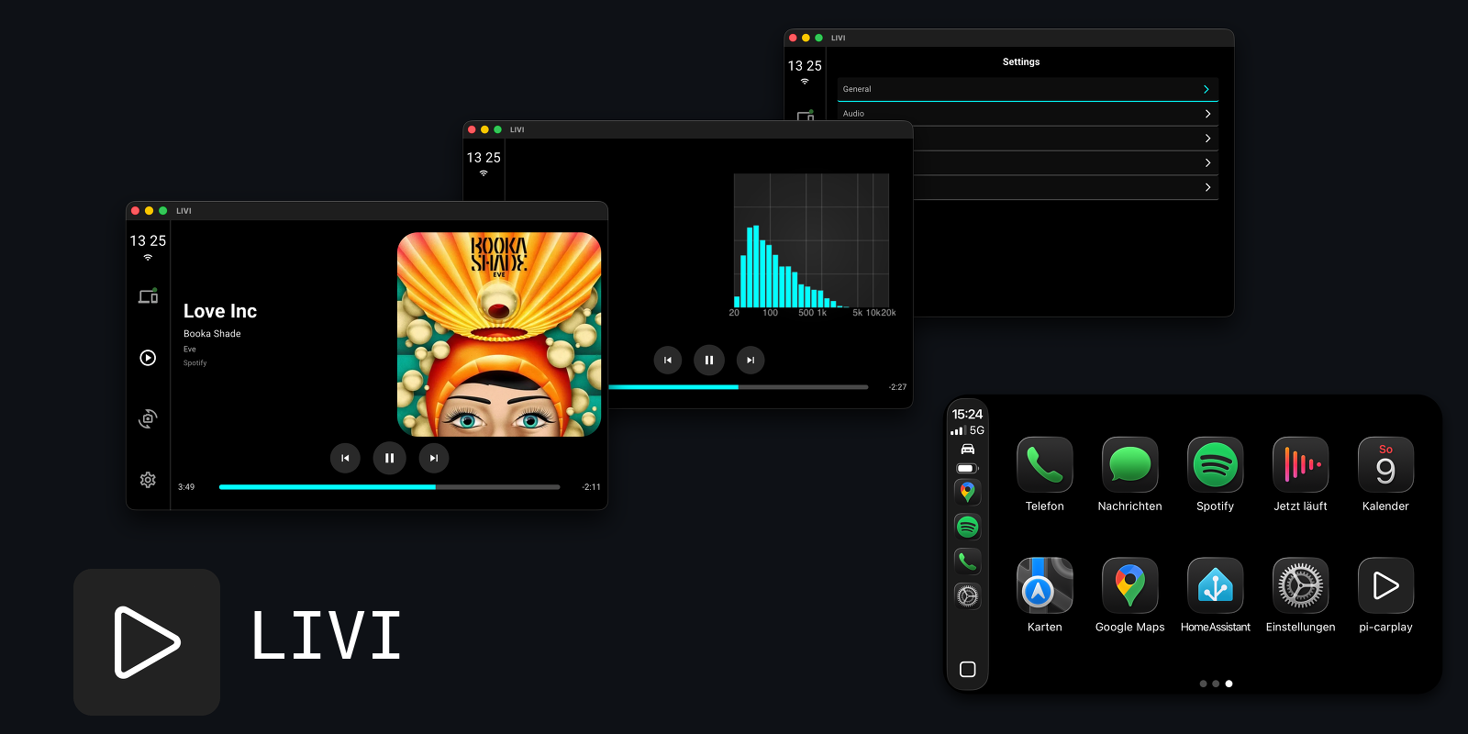Select the camera tab in LIVI sidebar

point(148,418)
